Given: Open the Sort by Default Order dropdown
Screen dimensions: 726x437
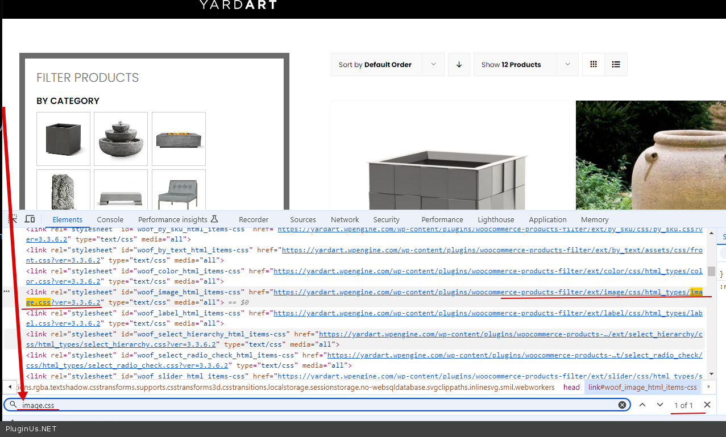Looking at the screenshot, I should pyautogui.click(x=387, y=65).
